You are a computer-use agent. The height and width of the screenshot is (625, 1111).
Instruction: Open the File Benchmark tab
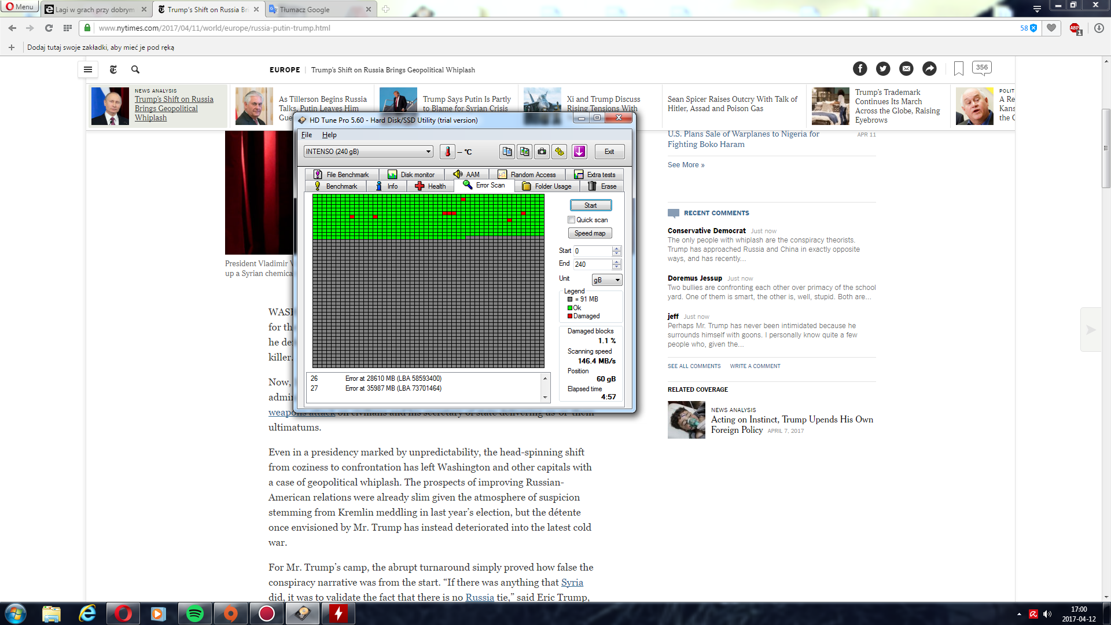pyautogui.click(x=341, y=175)
